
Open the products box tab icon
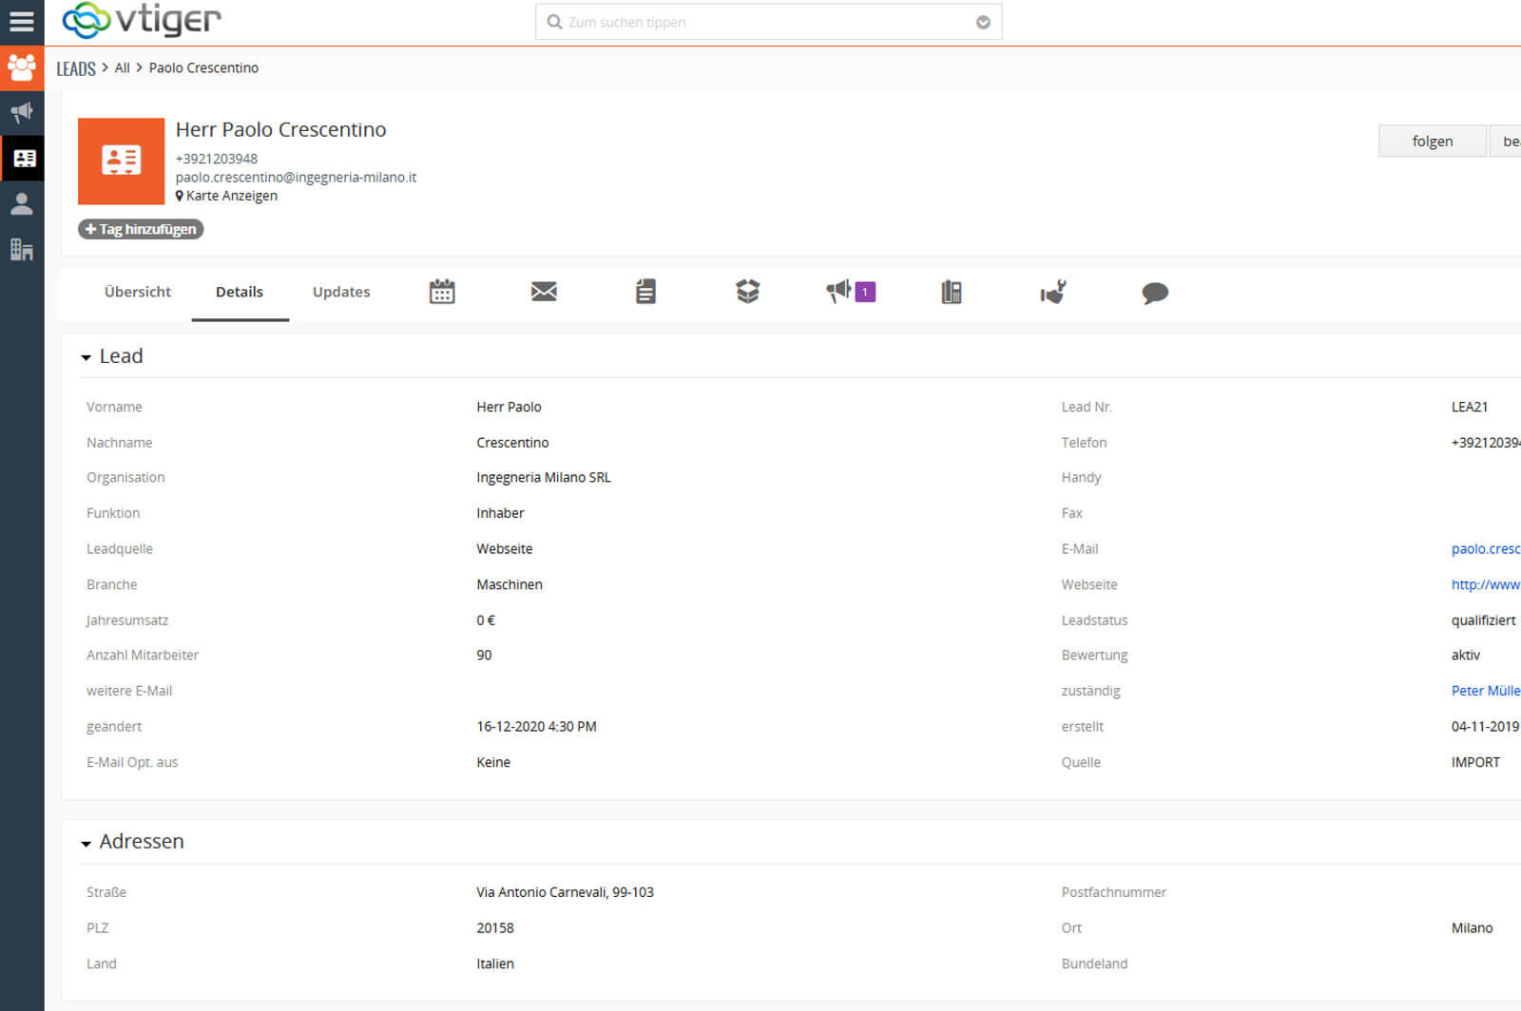tap(747, 292)
